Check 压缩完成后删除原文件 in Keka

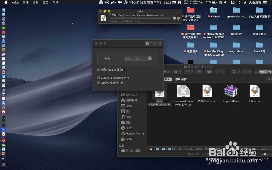[x=99, y=78]
